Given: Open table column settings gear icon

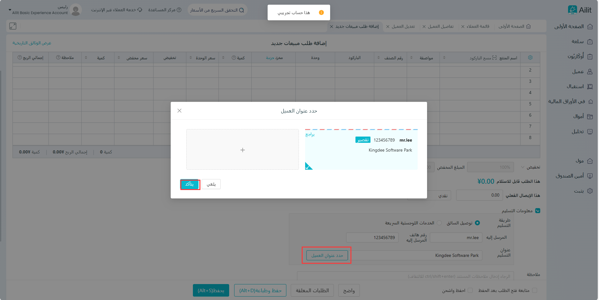Looking at the screenshot, I should [530, 58].
